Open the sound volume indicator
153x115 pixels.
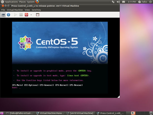click(x=118, y=2)
